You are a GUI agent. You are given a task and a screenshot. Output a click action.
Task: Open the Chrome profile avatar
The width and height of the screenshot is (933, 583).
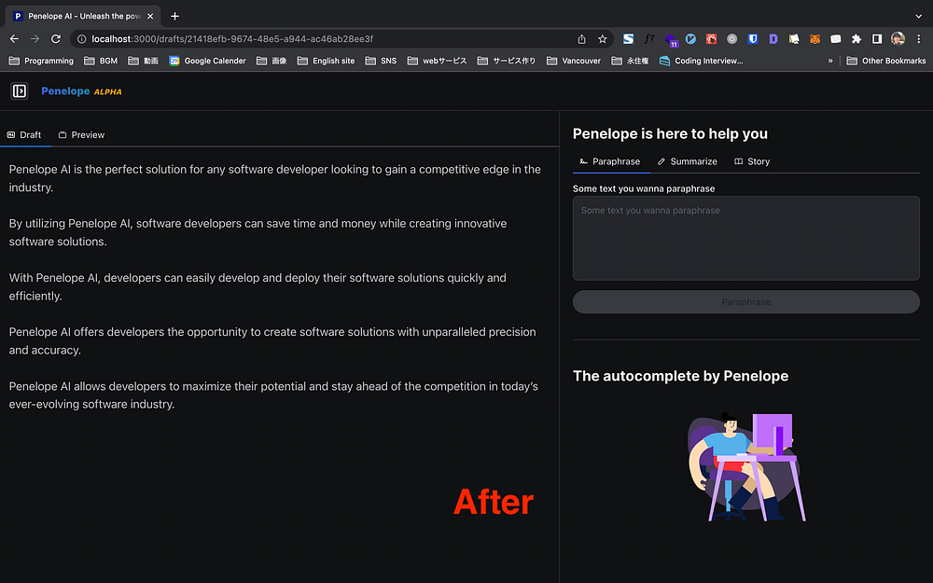click(x=898, y=38)
